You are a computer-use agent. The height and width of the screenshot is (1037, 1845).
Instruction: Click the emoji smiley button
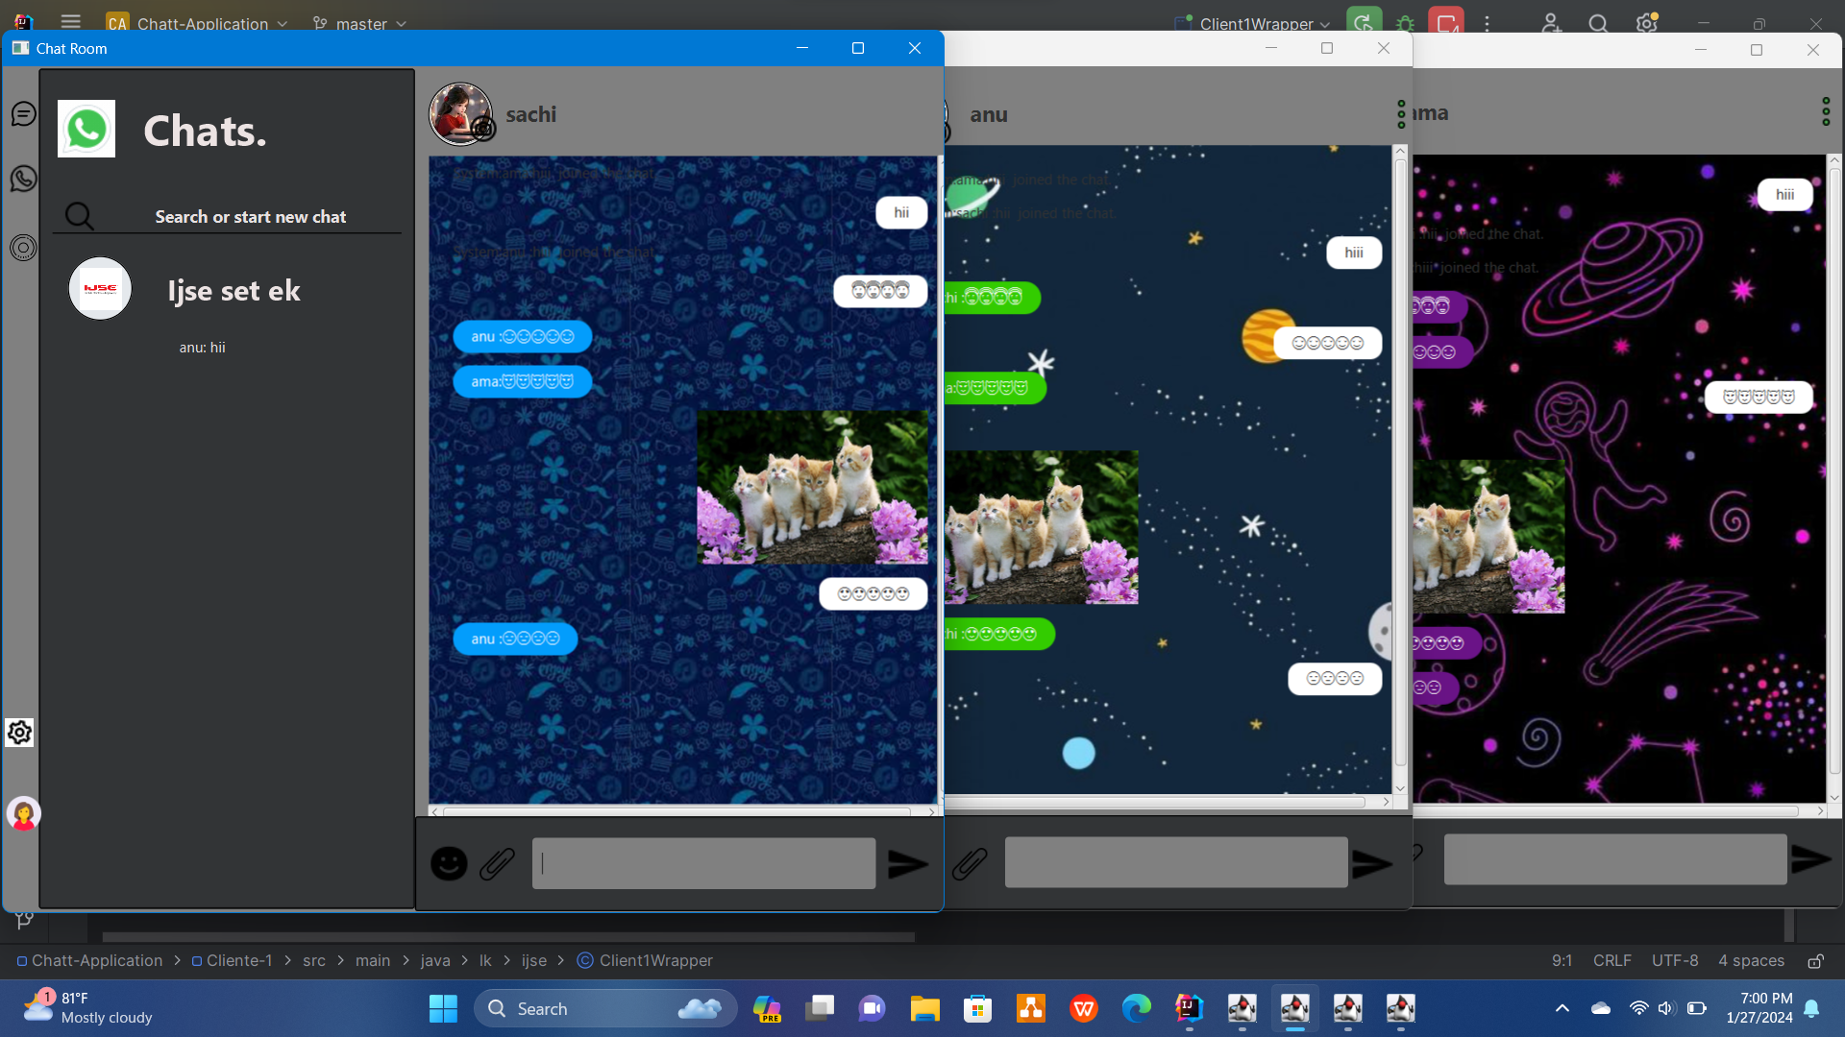[x=449, y=863]
